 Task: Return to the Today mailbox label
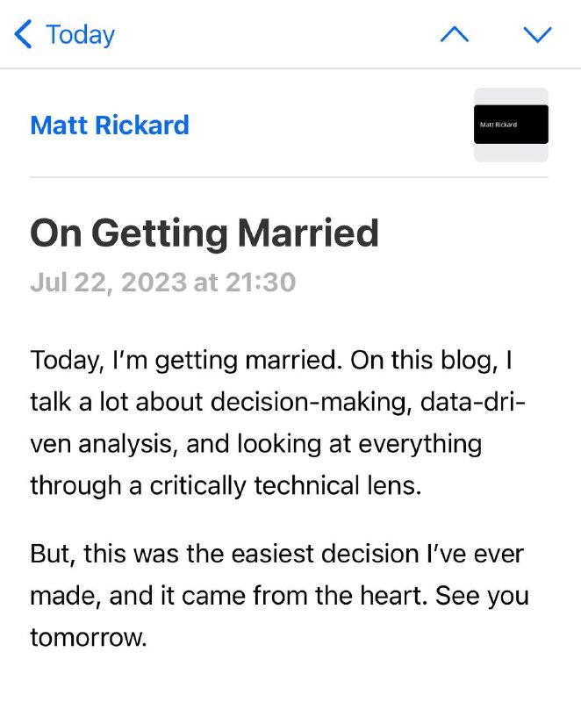coord(80,34)
